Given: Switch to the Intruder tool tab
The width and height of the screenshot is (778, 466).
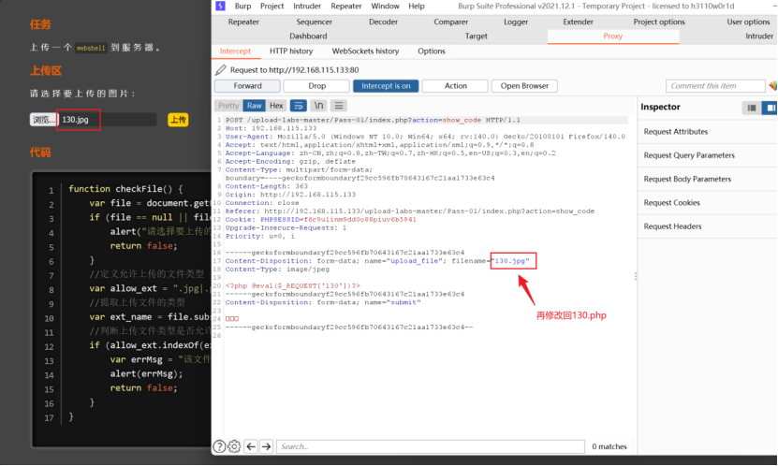Looking at the screenshot, I should pyautogui.click(x=759, y=36).
